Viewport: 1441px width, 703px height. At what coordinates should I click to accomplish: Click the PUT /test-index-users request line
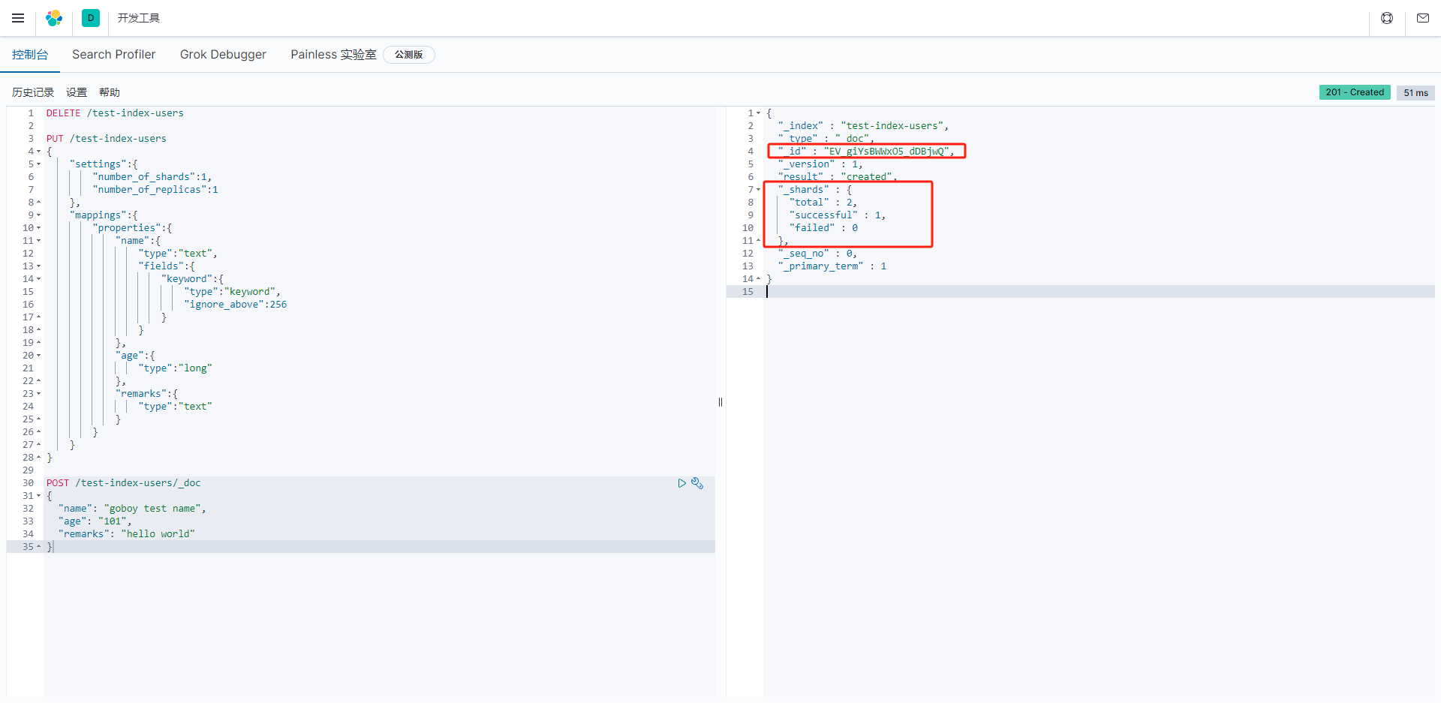click(x=107, y=139)
